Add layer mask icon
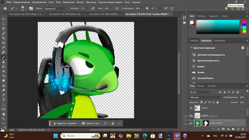 coord(223,129)
